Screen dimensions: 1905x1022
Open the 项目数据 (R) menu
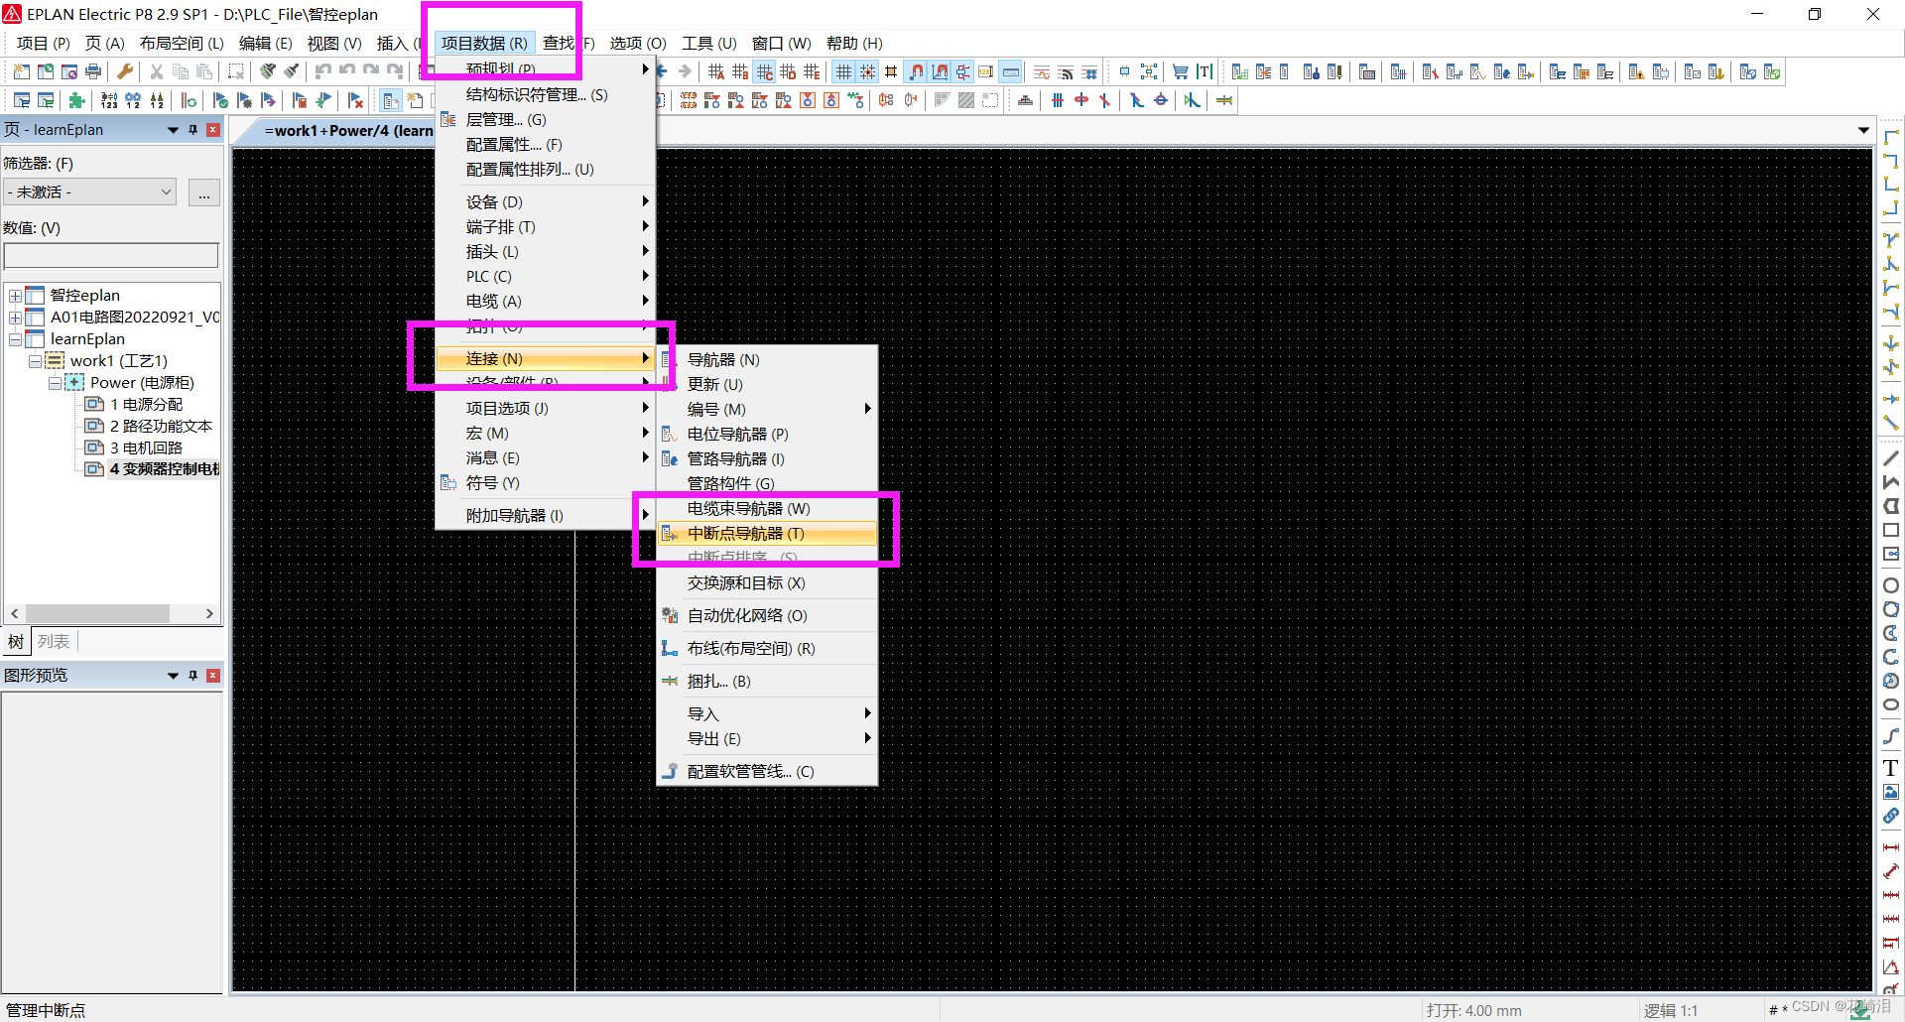point(484,43)
